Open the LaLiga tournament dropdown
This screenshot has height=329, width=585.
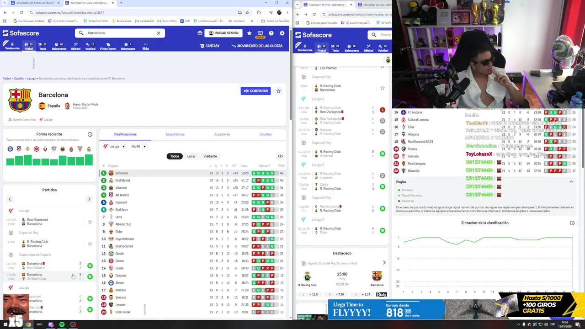click(x=114, y=147)
